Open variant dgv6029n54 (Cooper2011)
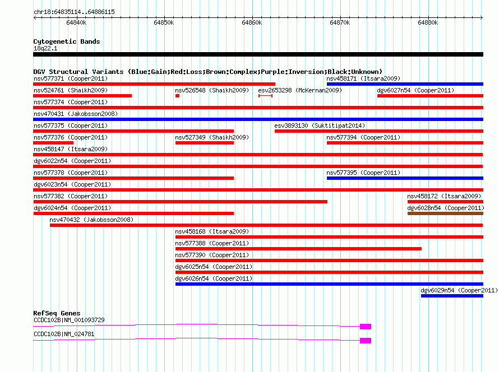The height and width of the screenshot is (372, 499). click(x=459, y=290)
